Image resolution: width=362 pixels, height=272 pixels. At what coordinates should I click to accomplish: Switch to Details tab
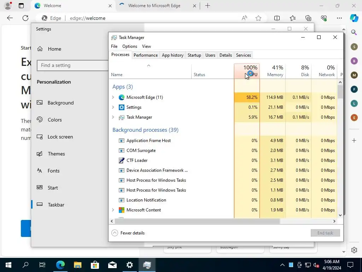pos(226,55)
